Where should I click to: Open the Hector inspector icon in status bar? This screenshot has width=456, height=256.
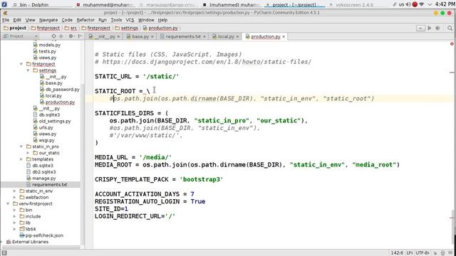[442, 253]
